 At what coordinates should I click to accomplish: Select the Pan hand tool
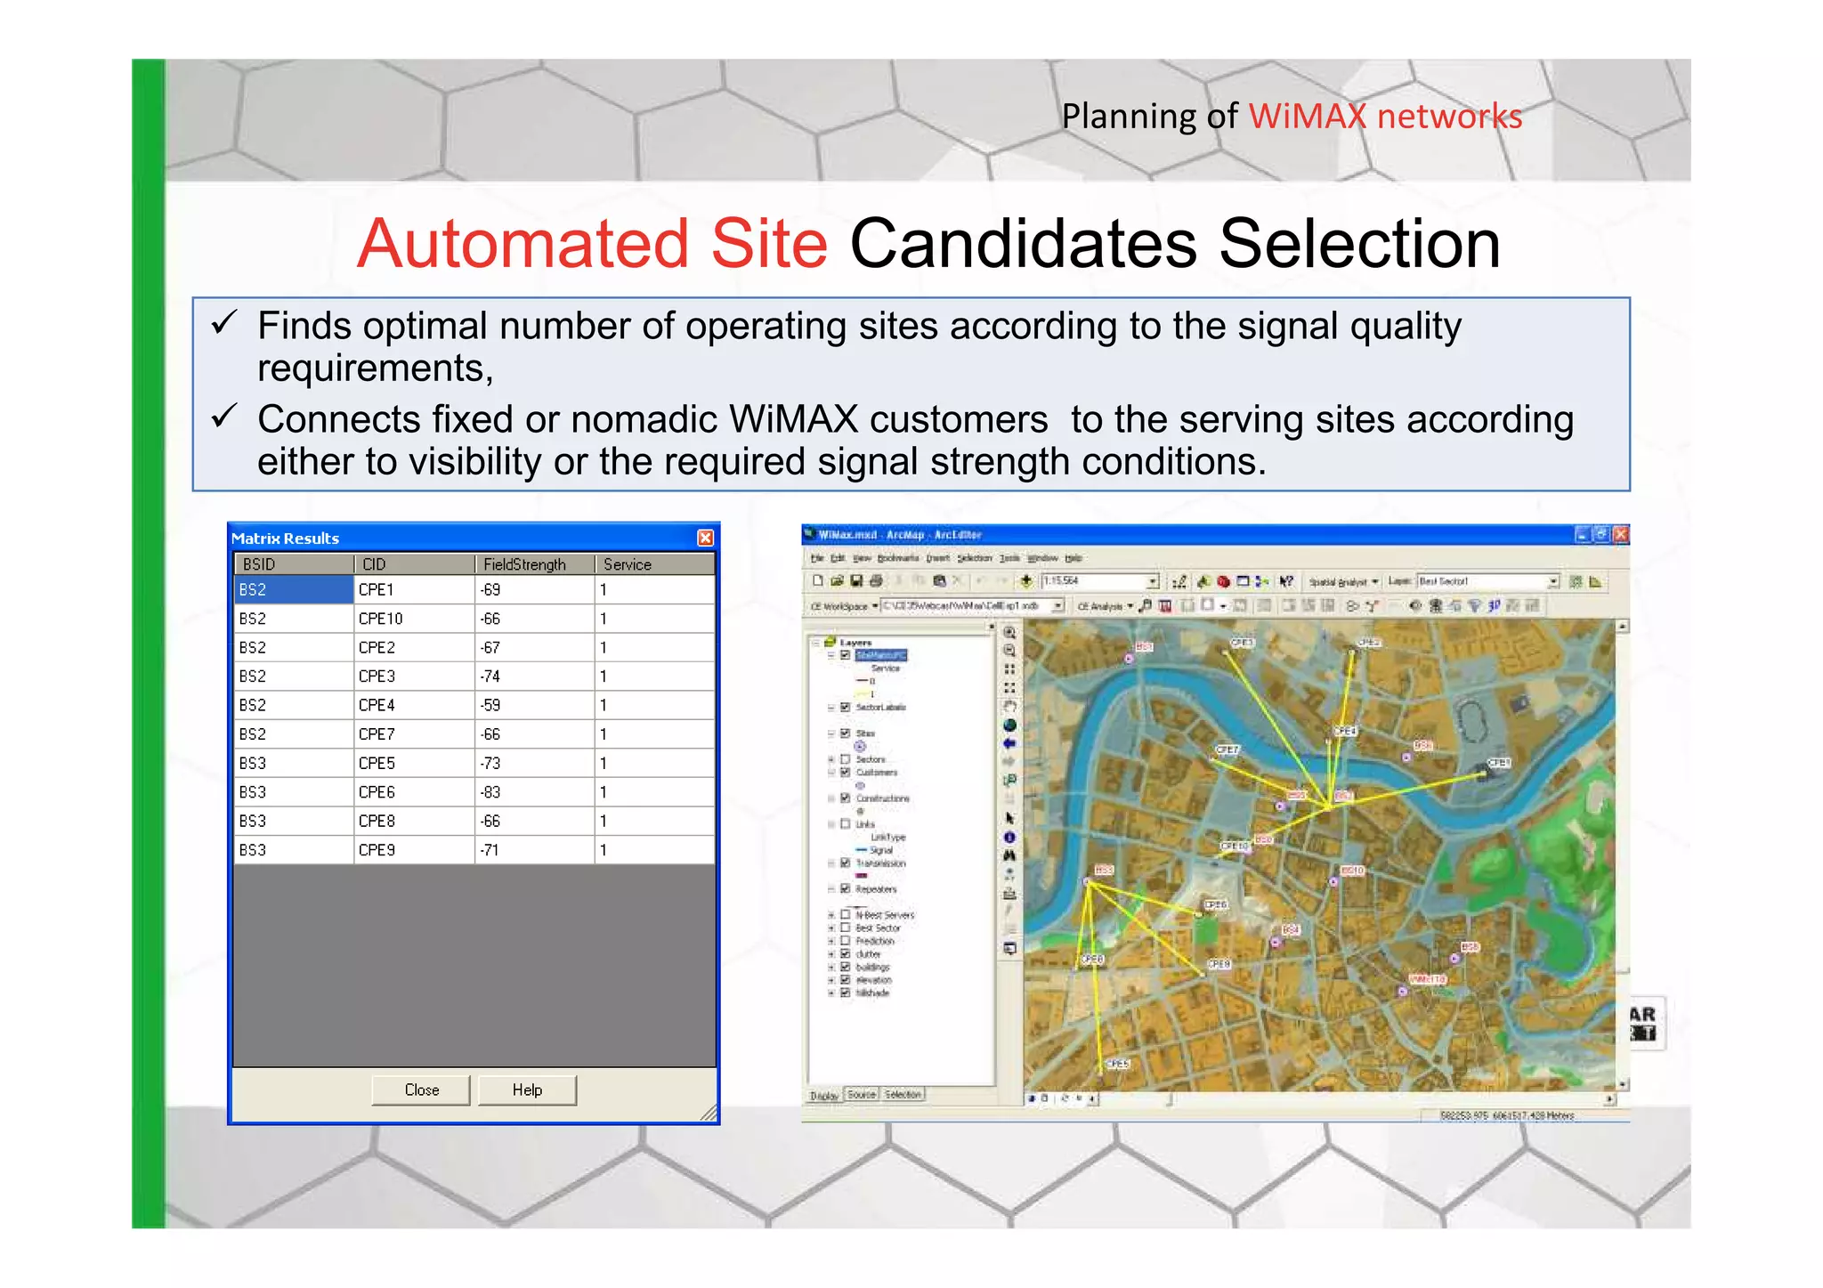(1009, 707)
